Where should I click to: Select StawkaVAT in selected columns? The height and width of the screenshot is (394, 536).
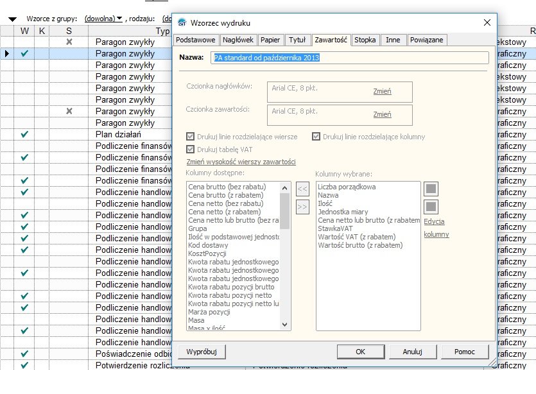click(x=335, y=228)
